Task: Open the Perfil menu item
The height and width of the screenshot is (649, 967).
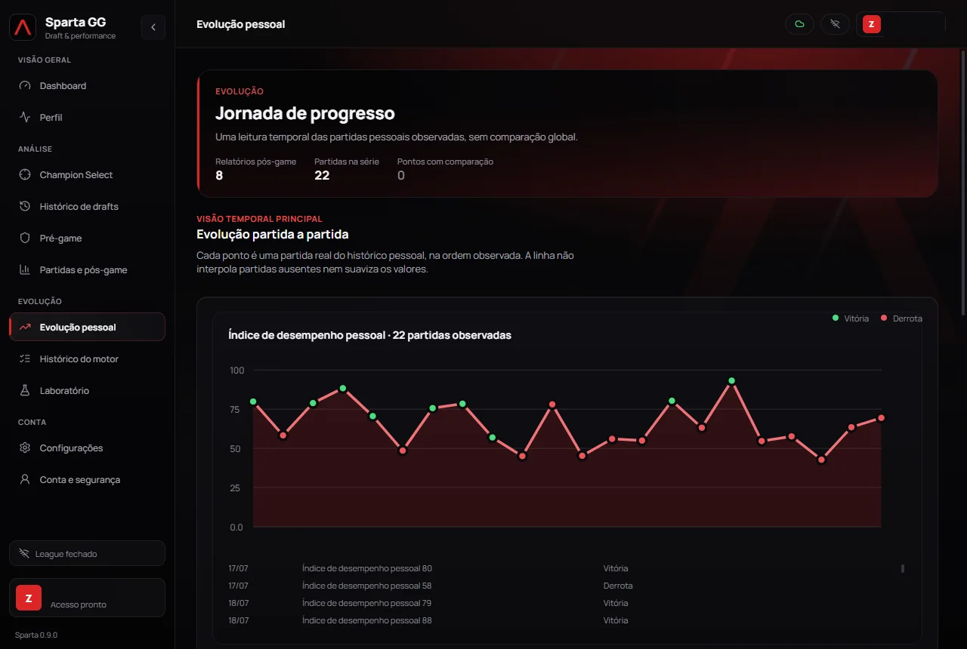Action: point(87,118)
